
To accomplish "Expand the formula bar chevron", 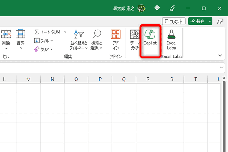I will point(222,68).
